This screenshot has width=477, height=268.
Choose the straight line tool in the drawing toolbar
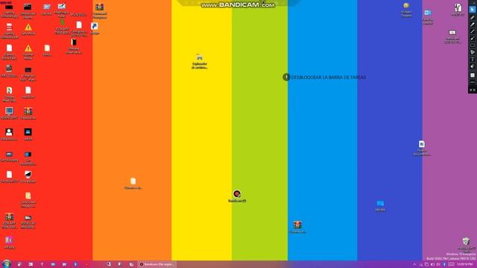472,31
